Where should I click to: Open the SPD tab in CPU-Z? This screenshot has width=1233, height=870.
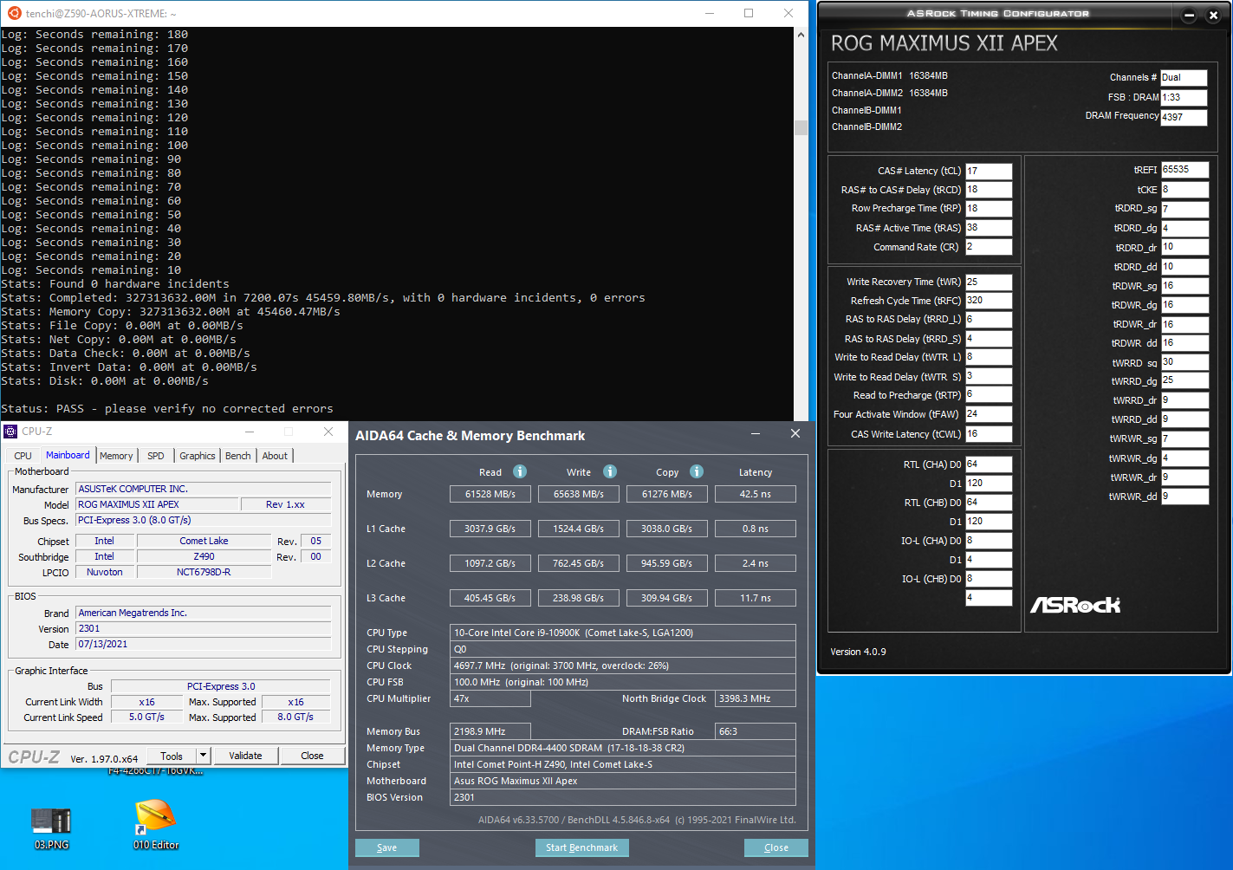[156, 456]
